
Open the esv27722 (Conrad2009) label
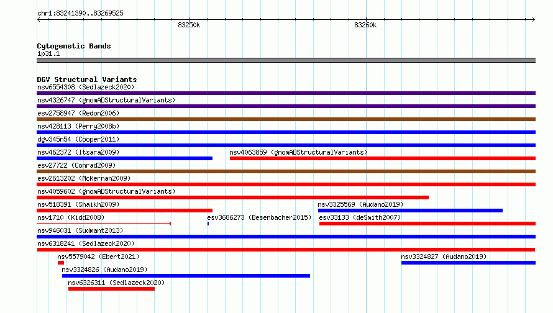pyautogui.click(x=76, y=165)
